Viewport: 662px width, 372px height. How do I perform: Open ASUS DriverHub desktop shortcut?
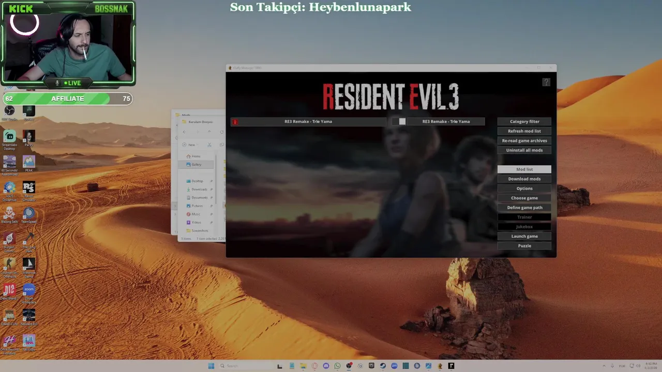tap(9, 191)
